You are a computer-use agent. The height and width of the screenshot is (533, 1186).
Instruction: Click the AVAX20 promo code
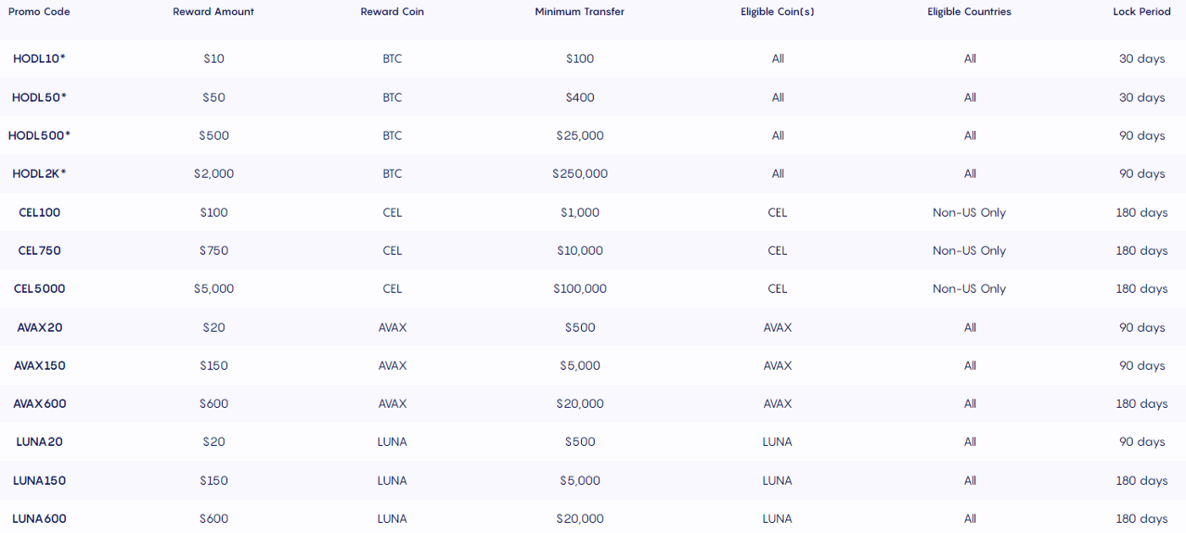39,327
